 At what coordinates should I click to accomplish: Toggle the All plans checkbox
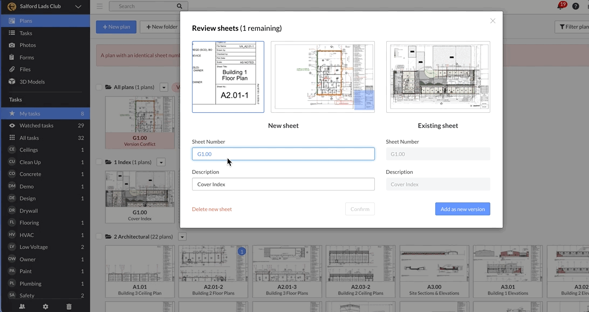(x=99, y=87)
